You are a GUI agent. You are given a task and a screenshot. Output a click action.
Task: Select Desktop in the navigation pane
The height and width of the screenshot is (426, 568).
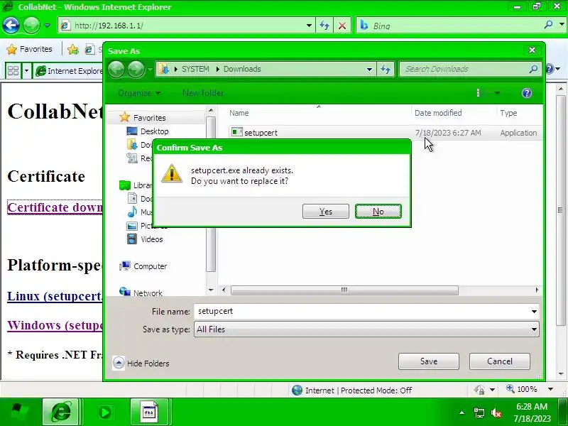154,131
